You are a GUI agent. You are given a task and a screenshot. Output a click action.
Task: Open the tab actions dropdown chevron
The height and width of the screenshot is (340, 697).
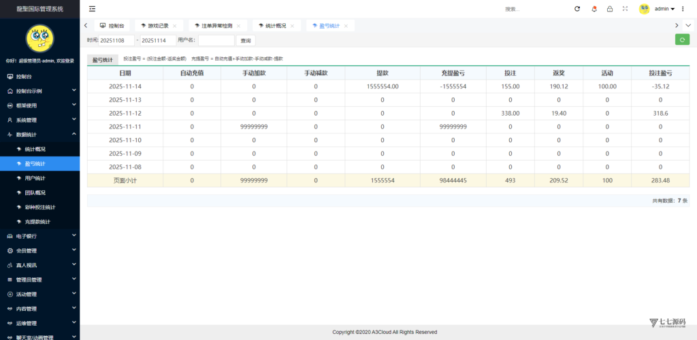[689, 25]
